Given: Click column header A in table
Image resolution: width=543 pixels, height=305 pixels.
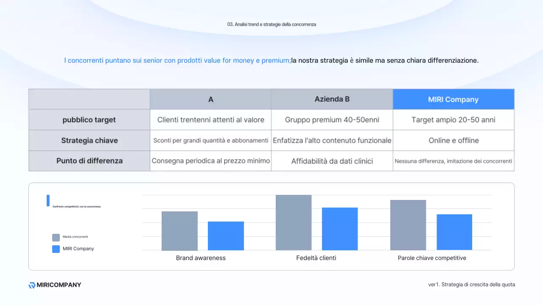Looking at the screenshot, I should [210, 100].
